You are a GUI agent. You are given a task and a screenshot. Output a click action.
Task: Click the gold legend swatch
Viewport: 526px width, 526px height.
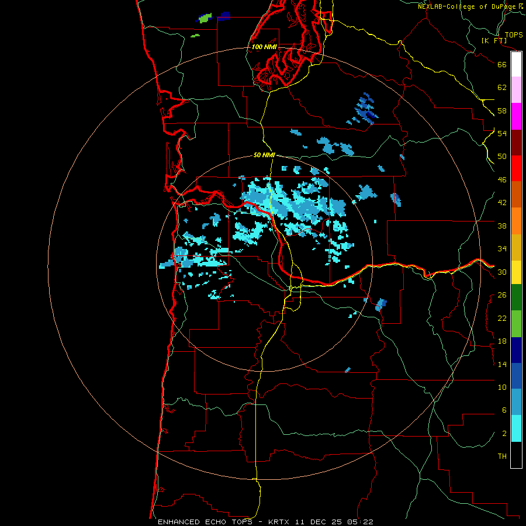click(516, 247)
